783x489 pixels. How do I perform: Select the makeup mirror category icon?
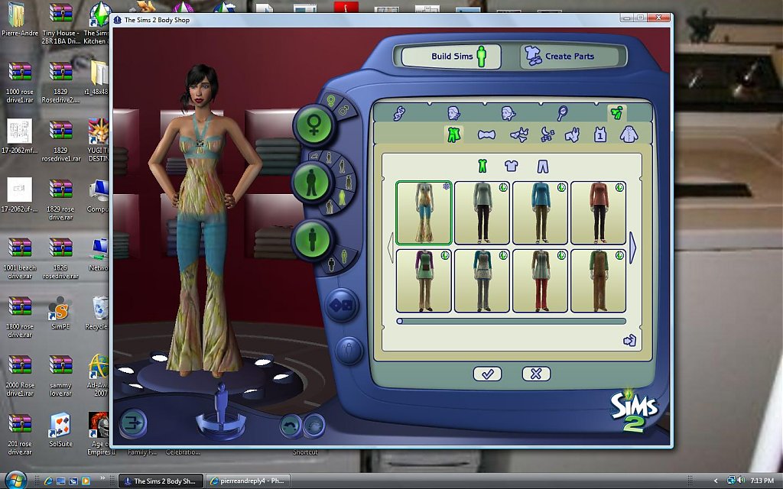[x=562, y=113]
